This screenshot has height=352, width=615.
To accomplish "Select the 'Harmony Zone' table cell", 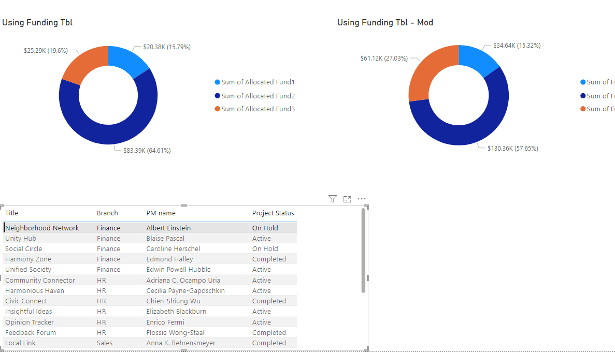I will click(x=28, y=259).
